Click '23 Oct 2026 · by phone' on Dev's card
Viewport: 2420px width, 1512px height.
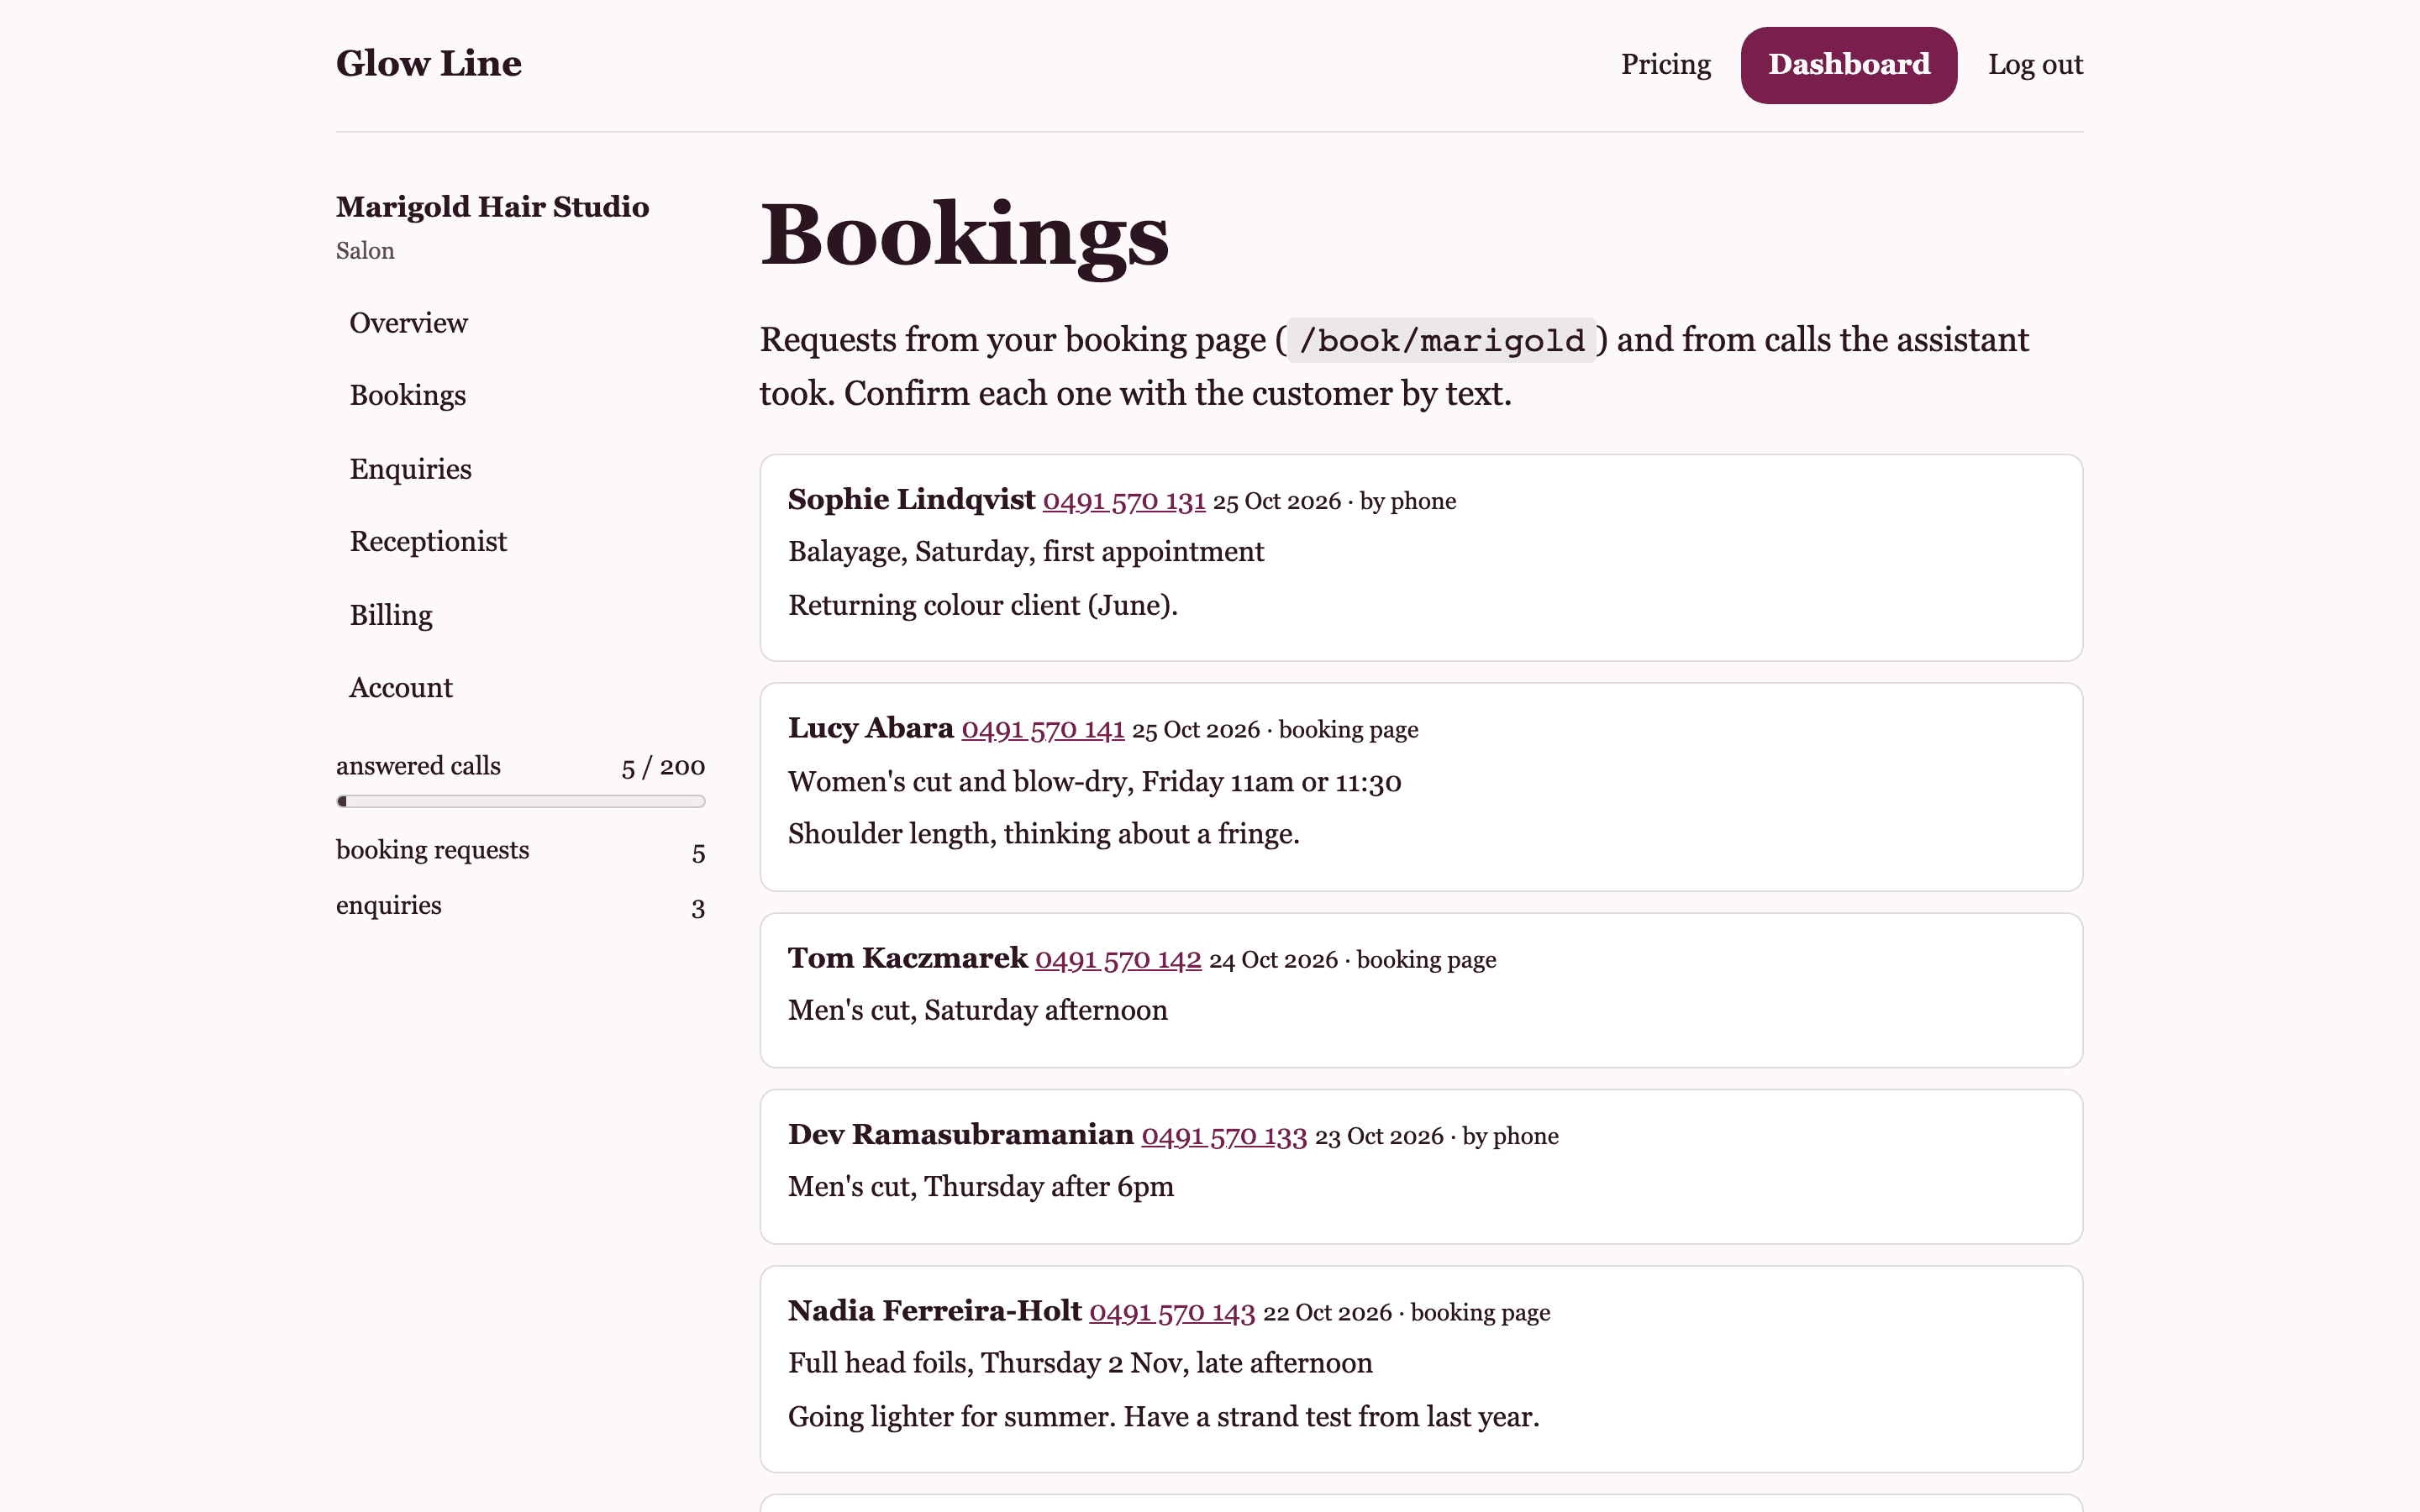click(1436, 1136)
